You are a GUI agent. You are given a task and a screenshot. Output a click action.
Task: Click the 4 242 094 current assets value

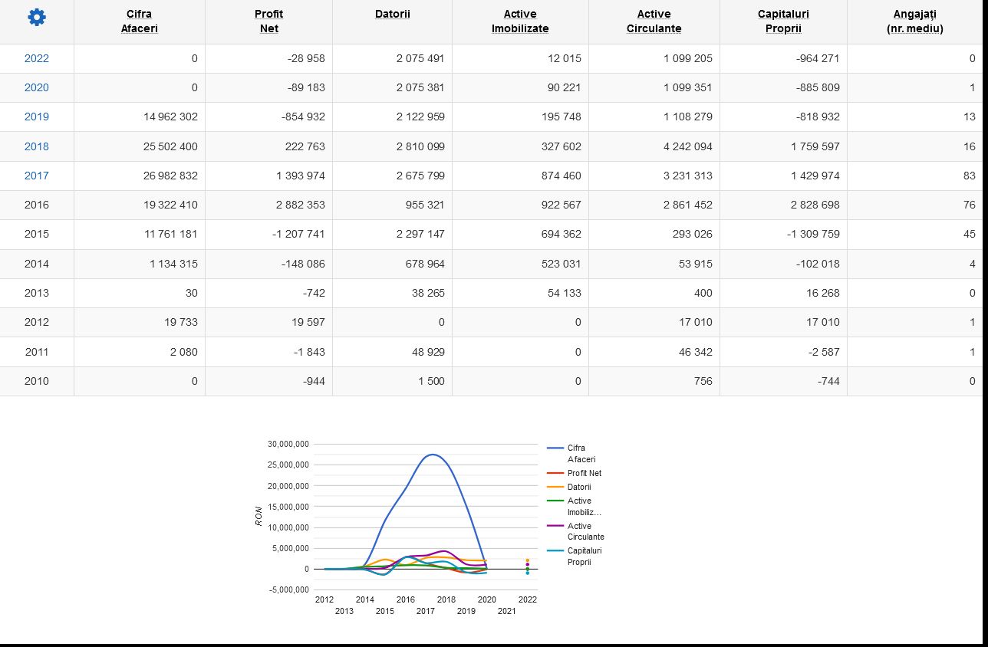point(688,146)
